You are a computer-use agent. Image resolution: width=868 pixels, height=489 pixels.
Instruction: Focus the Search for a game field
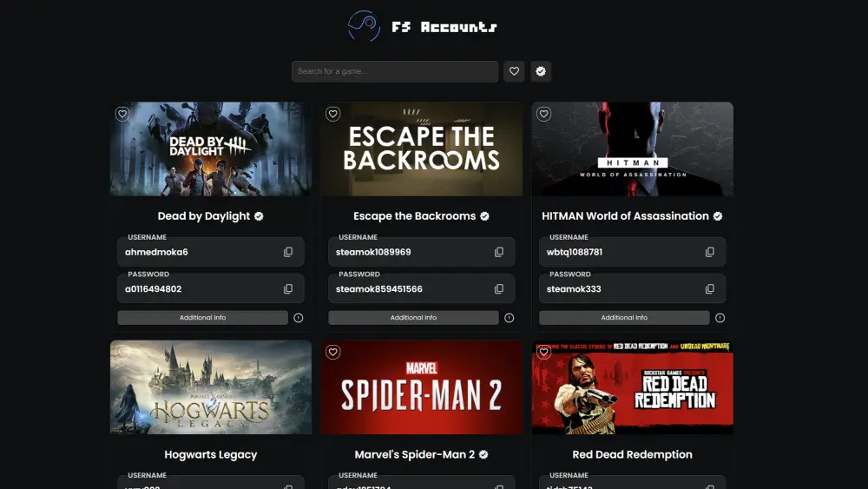tap(395, 71)
